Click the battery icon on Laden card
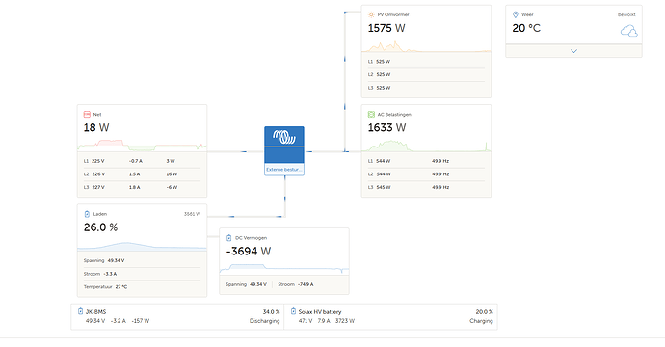 coord(87,214)
